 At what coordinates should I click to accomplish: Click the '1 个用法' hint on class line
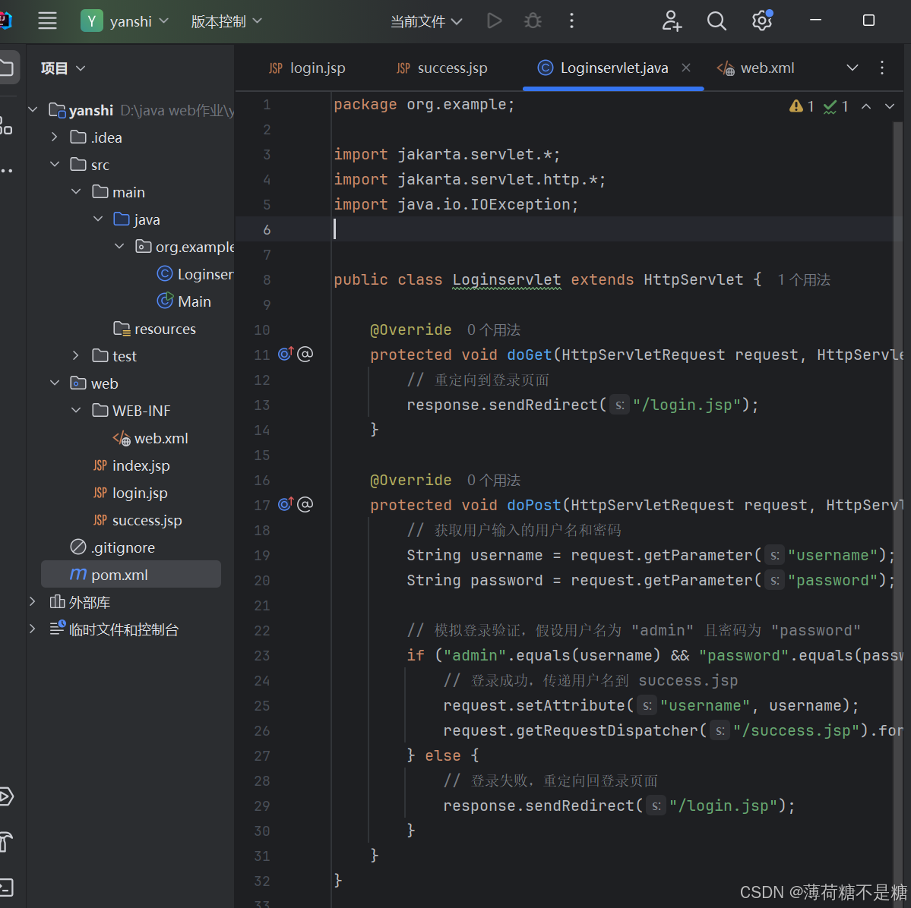click(804, 280)
